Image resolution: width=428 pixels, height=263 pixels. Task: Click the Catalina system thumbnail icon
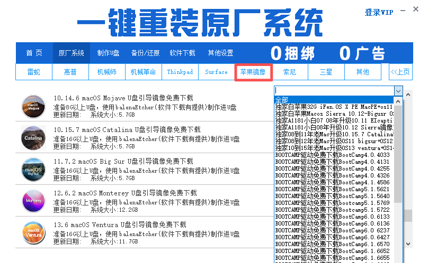point(33,138)
